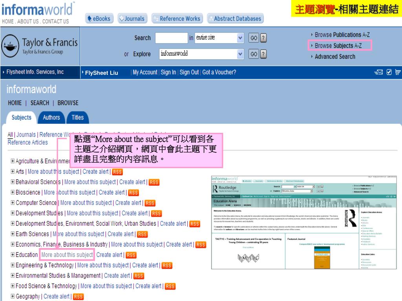Click GO button next to Explore

tap(254, 54)
